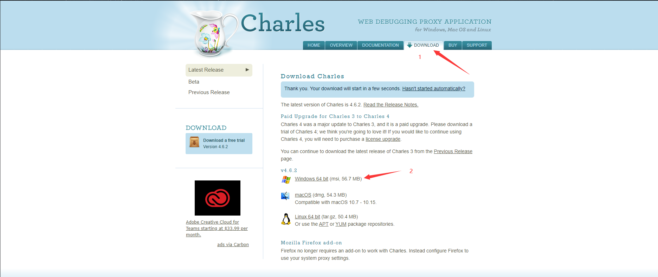Viewport: 658px width, 277px height.
Task: Open the Home tab
Action: point(314,45)
